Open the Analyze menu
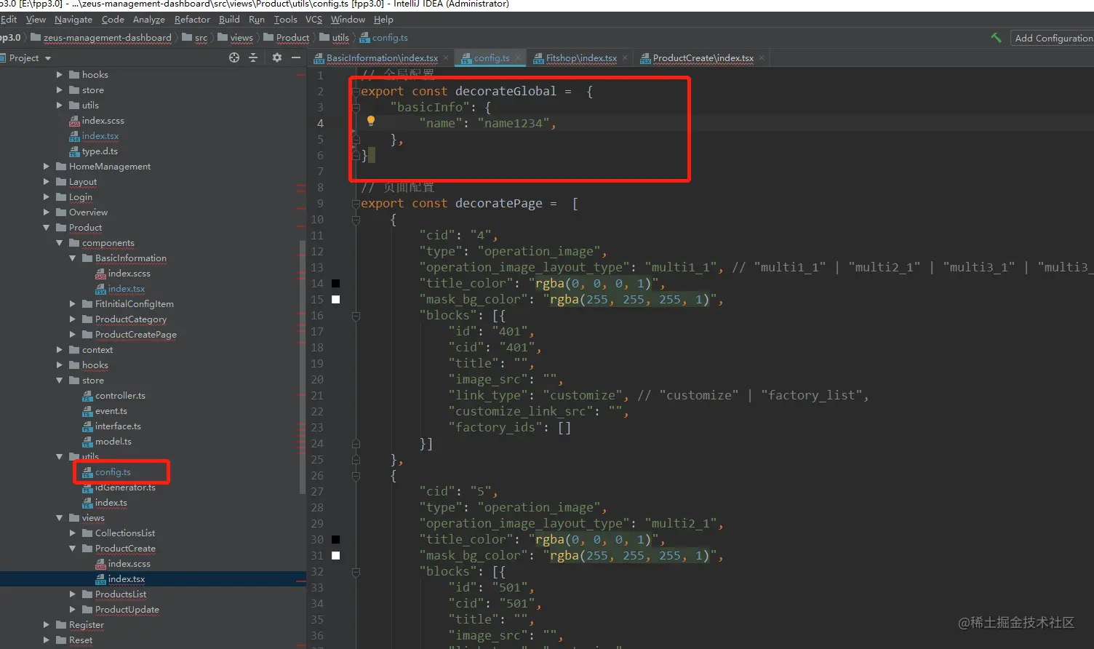The width and height of the screenshot is (1094, 649). pos(149,20)
